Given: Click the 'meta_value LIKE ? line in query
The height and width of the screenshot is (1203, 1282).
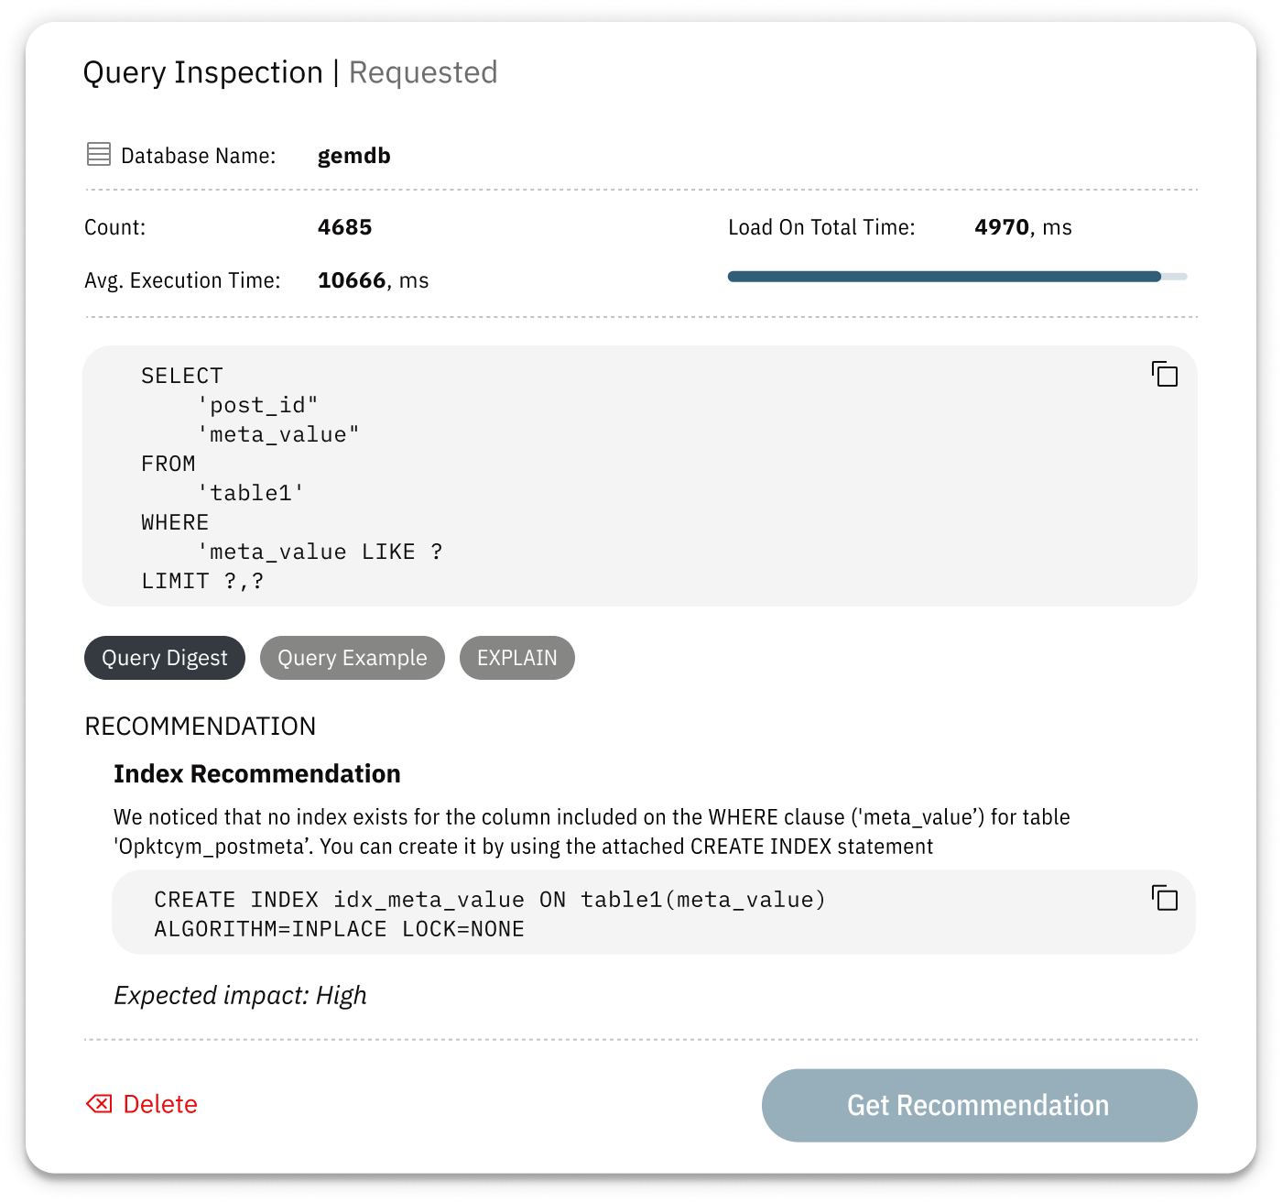Looking at the screenshot, I should 320,552.
